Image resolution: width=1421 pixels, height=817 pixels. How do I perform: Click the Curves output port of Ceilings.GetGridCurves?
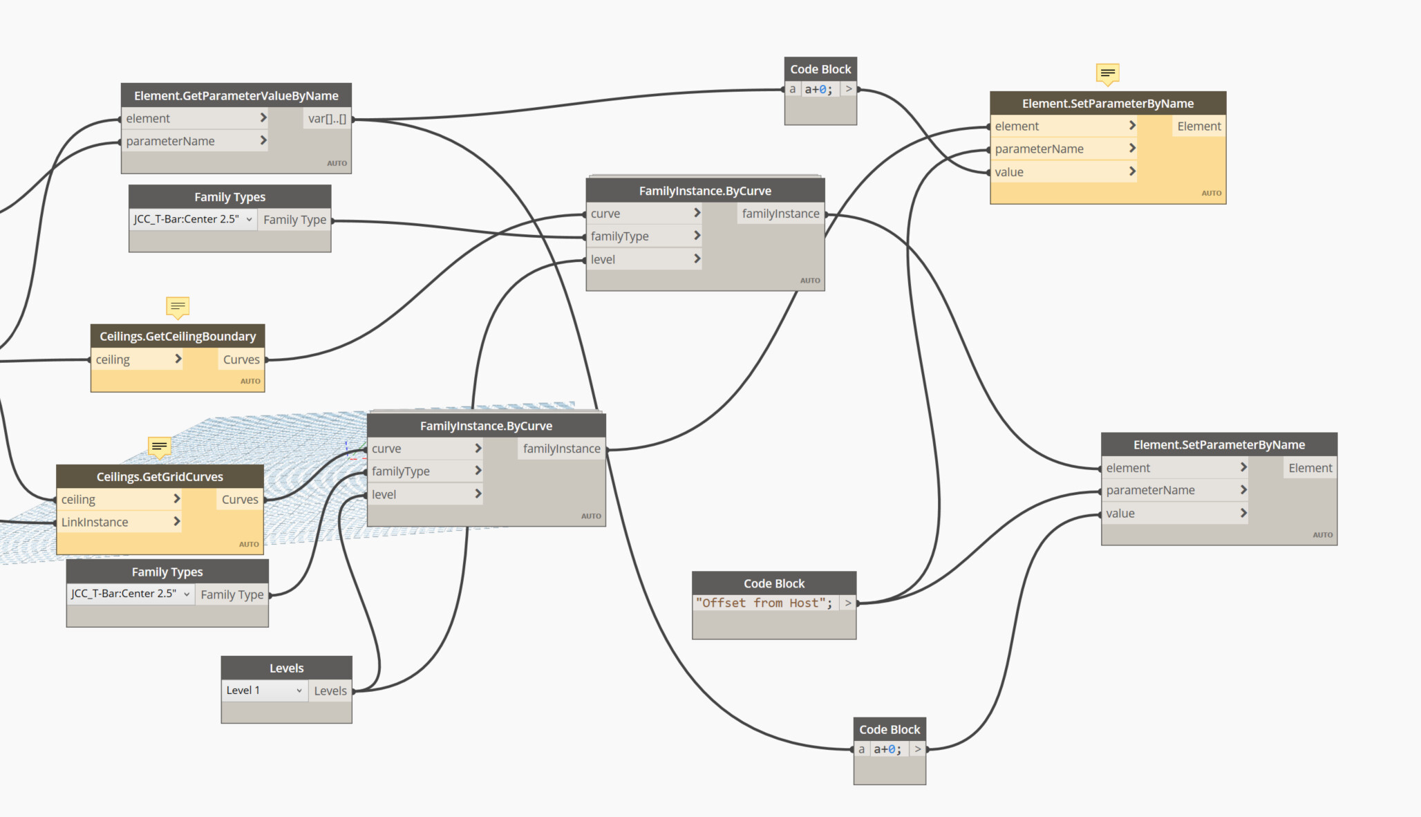[x=240, y=499]
